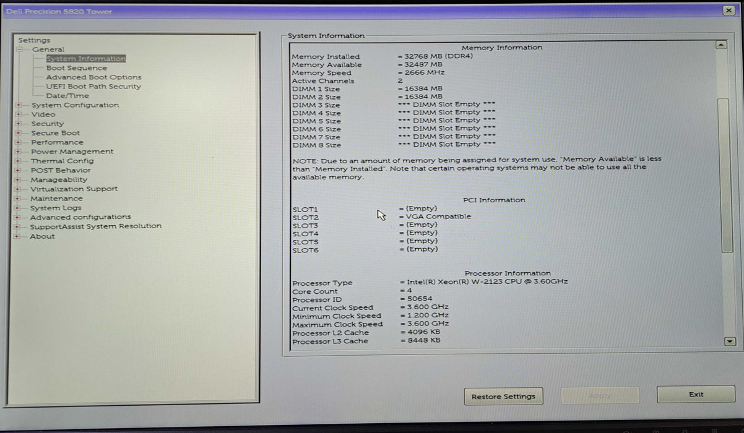The image size is (744, 433).
Task: Expand the Thermal Config category
Action: coord(19,160)
